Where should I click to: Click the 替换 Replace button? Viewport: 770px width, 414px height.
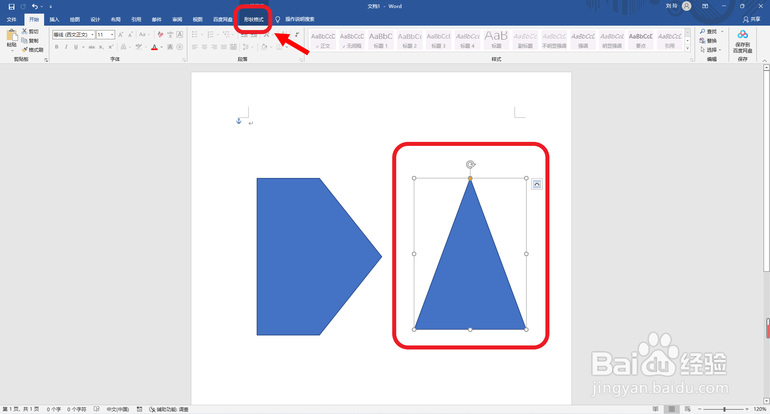(708, 40)
